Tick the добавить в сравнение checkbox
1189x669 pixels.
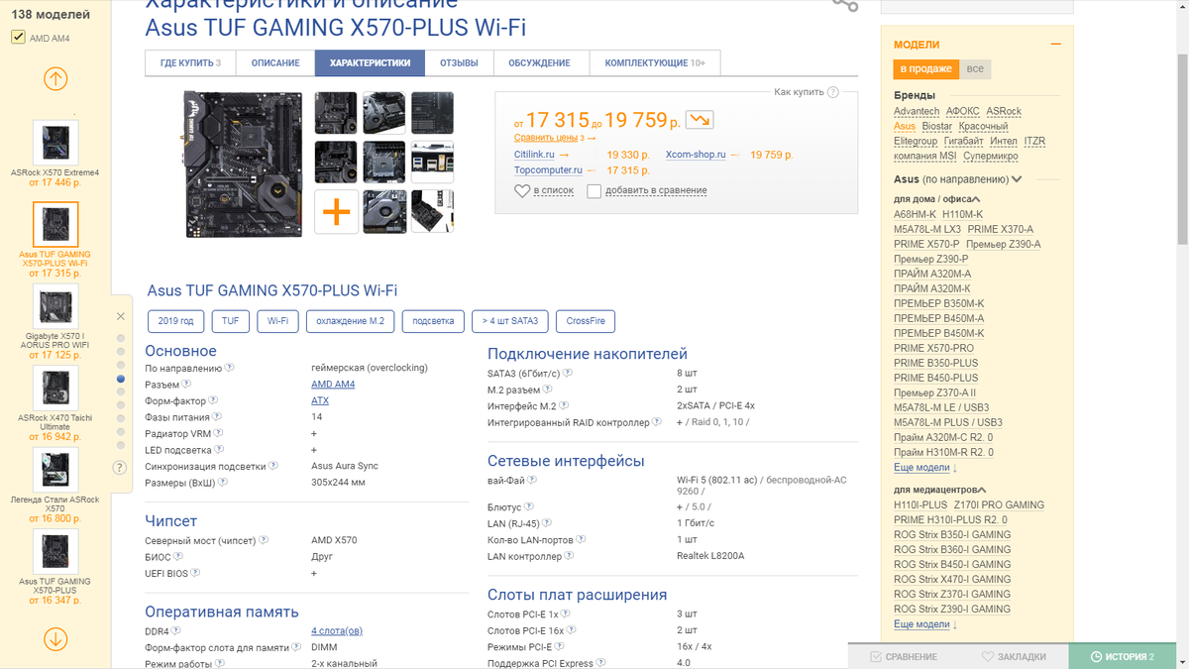tap(594, 190)
